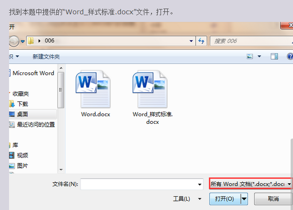Image resolution: width=293 pixels, height=210 pixels.
Task: Refresh the 006 folder listing
Action: [x=201, y=41]
